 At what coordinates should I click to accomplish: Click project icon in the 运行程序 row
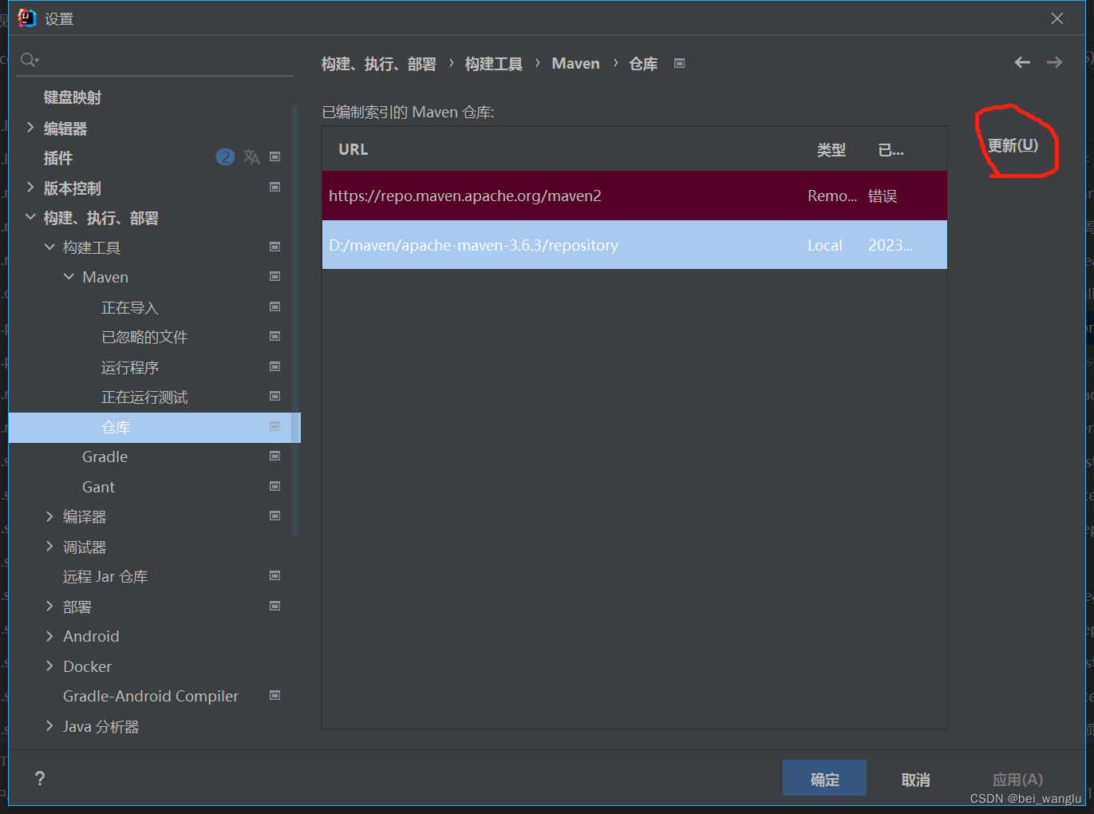tap(275, 367)
